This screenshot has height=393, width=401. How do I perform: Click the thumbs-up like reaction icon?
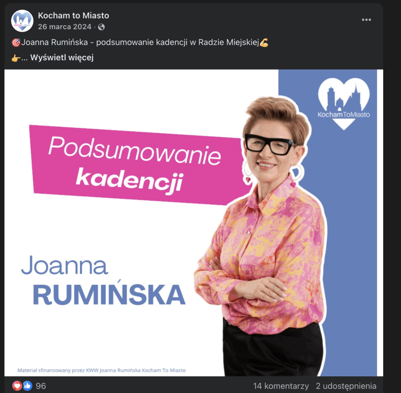tap(27, 385)
